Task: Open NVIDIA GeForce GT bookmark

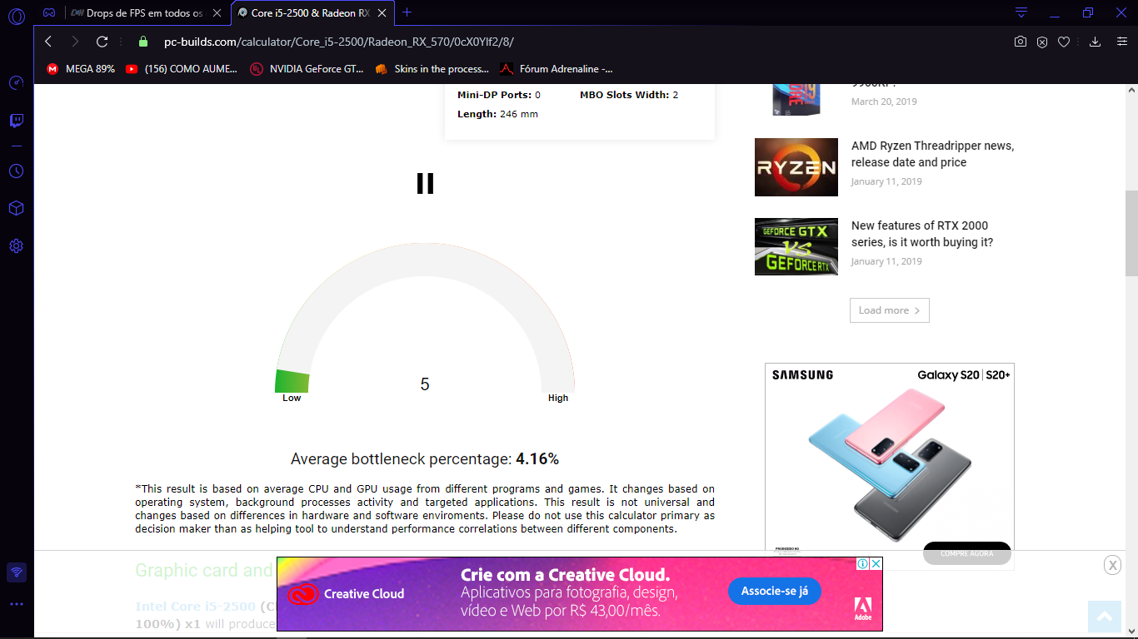Action: (x=307, y=69)
